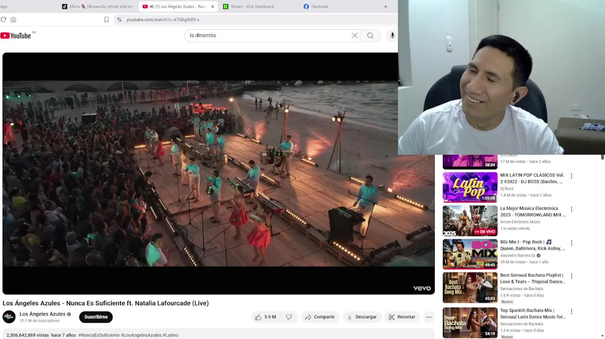This screenshot has width=605, height=339.
Task: Go to the browser home page
Action: point(13,20)
